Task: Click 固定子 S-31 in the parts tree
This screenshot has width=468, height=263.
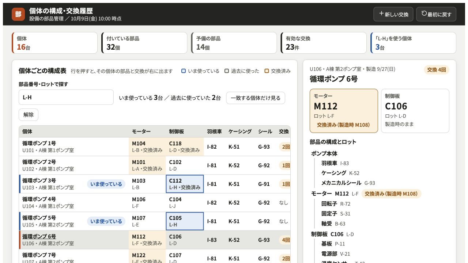Action: coord(336,214)
